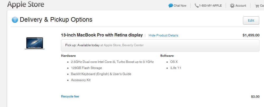This screenshot has width=264, height=107.
Task: Click the shopping cart icon
Action: [x=257, y=6]
